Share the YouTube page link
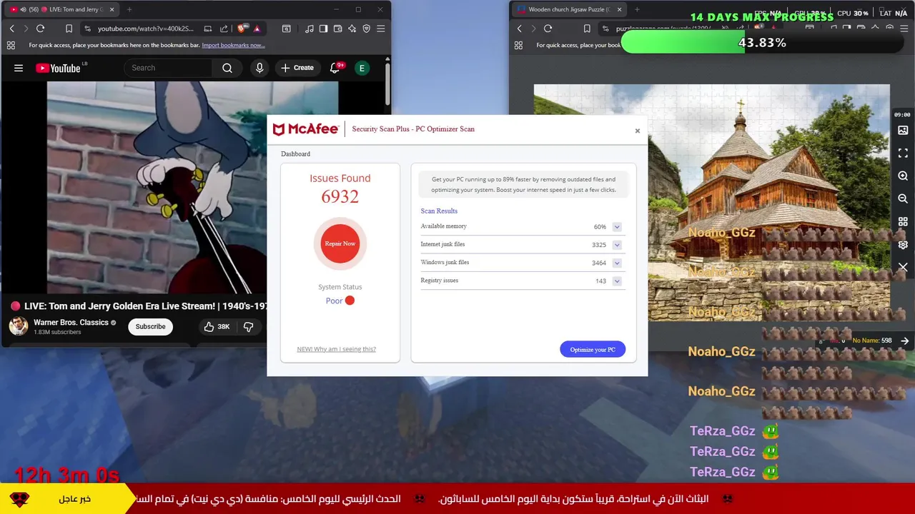The width and height of the screenshot is (915, 514). (x=224, y=29)
